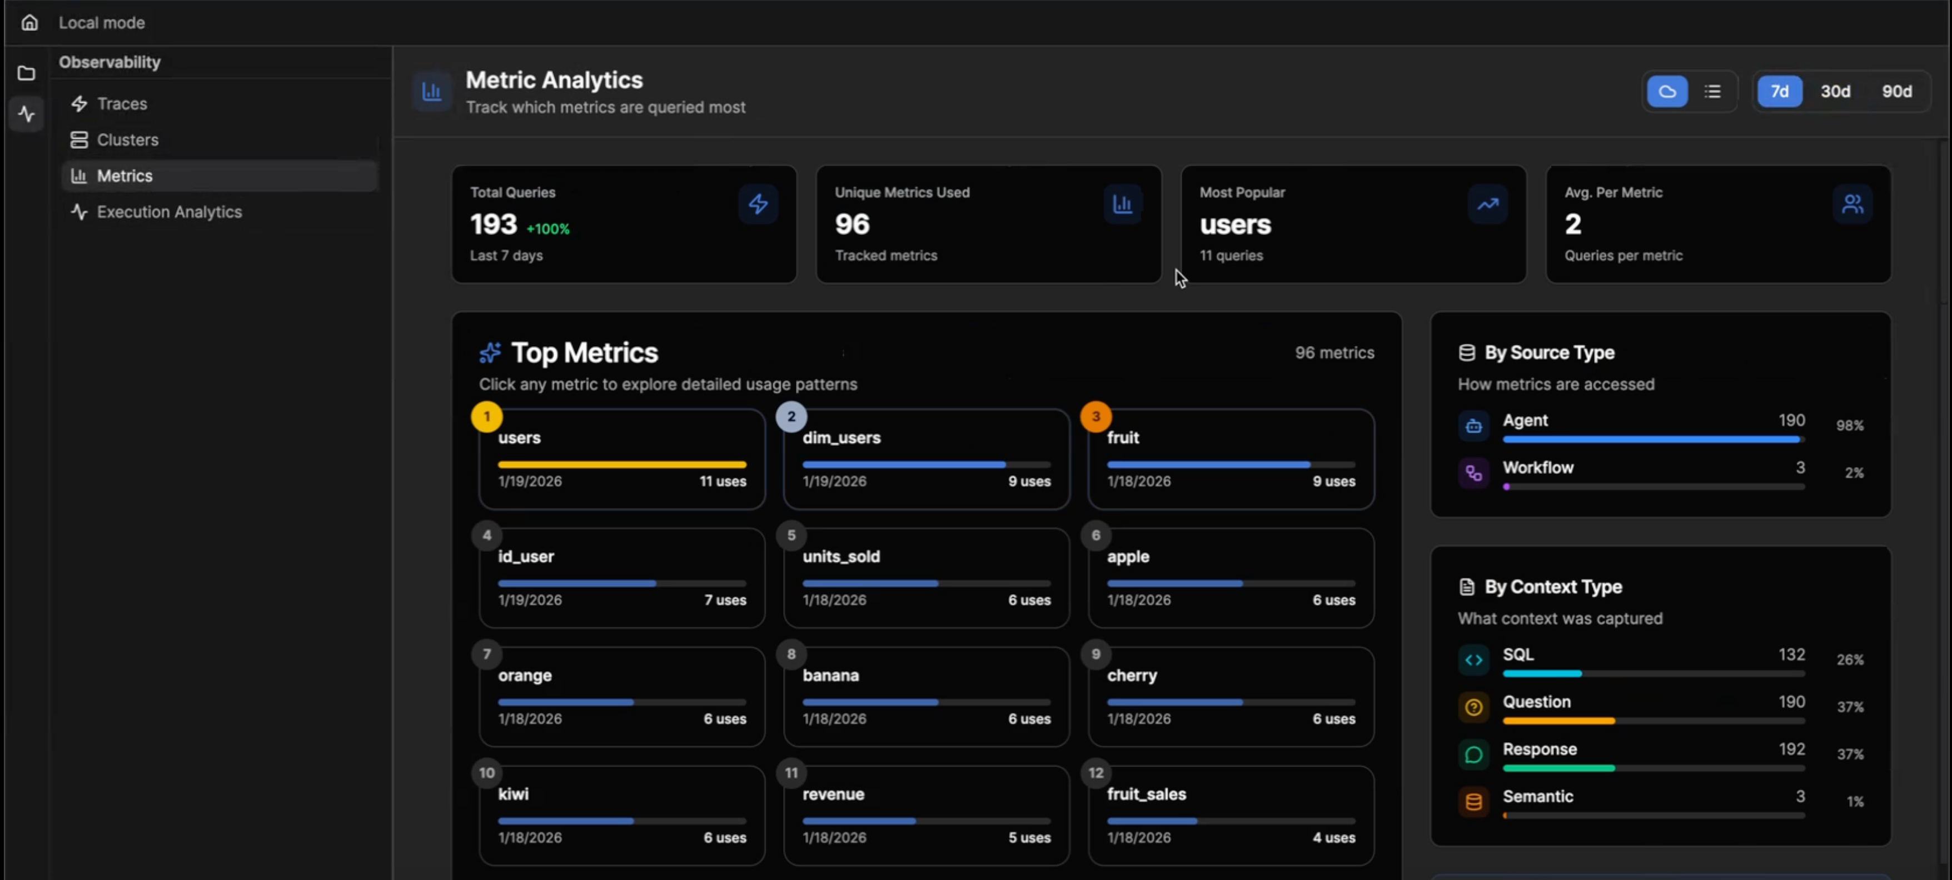Select the 7d time range

pos(1779,92)
